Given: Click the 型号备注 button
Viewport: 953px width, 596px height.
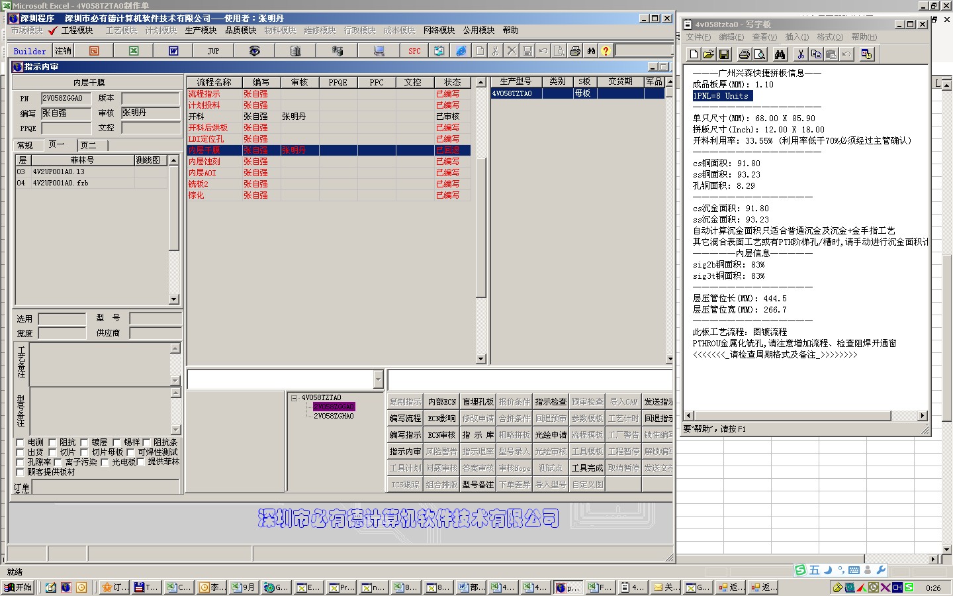Looking at the screenshot, I should 478,485.
